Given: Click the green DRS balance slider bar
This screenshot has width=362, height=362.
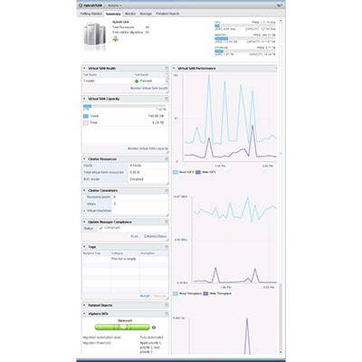Looking at the screenshot, I should [x=122, y=328].
